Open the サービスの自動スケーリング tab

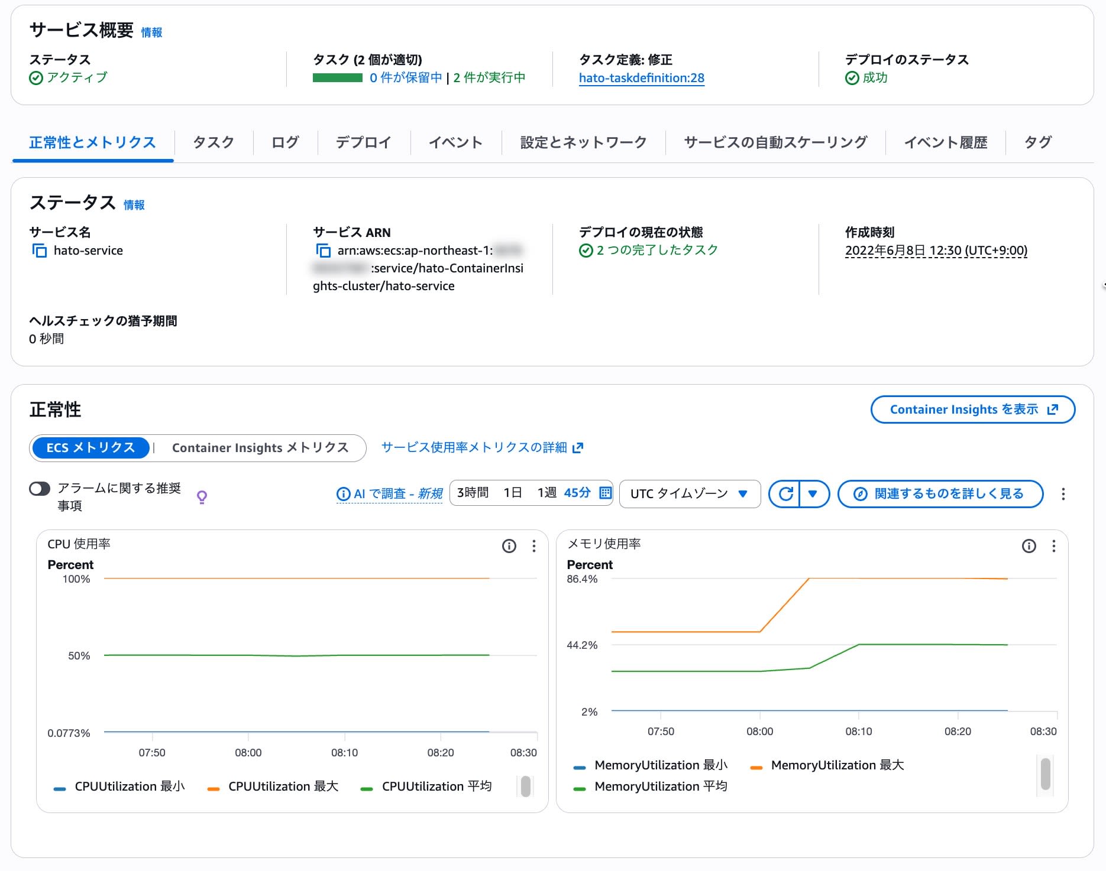pyautogui.click(x=775, y=142)
